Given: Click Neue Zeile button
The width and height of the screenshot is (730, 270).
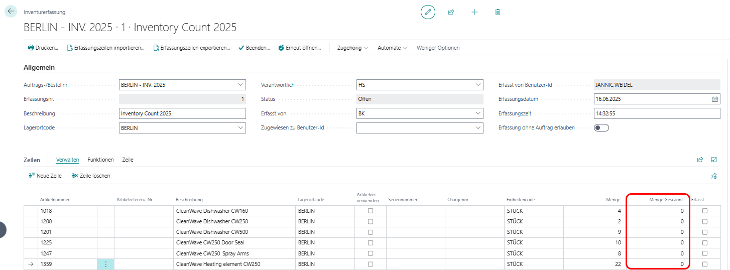Looking at the screenshot, I should point(45,176).
